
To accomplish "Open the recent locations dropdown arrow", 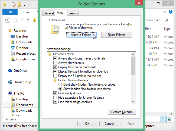I will [22, 20].
